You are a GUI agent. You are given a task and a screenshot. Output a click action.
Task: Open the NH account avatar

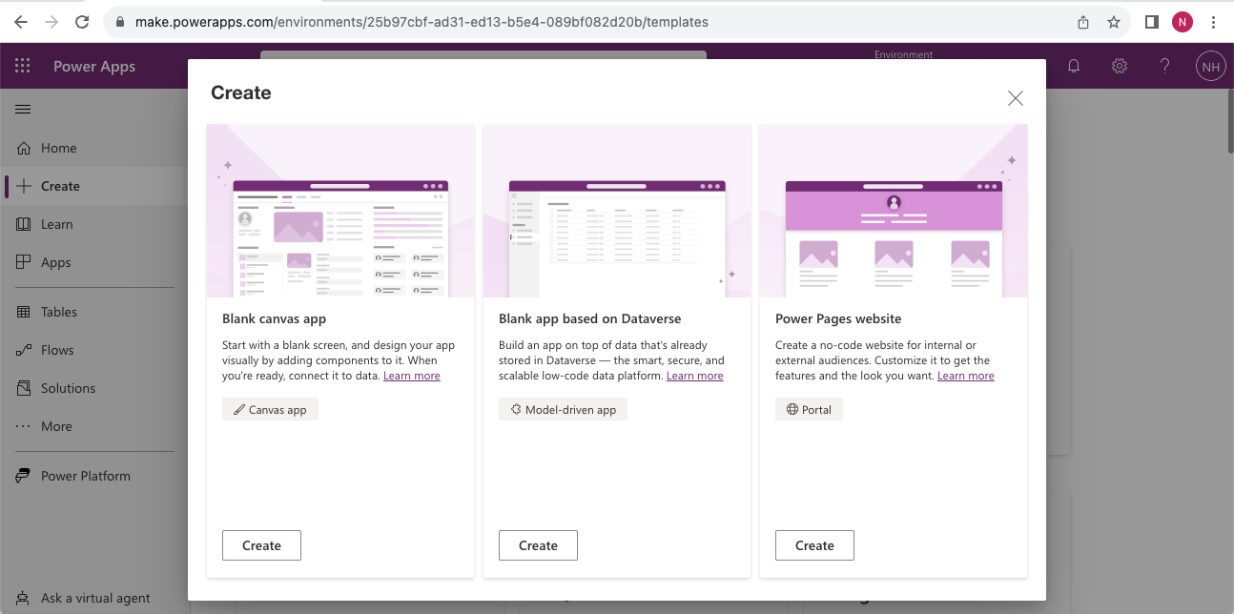pos(1210,67)
